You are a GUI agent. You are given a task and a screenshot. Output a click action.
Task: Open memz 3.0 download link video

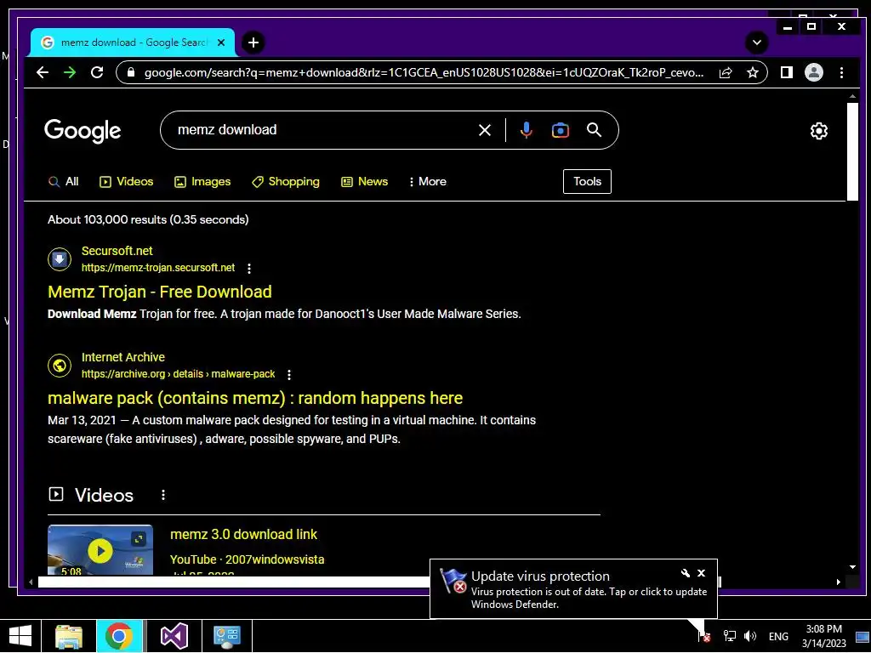coord(243,535)
